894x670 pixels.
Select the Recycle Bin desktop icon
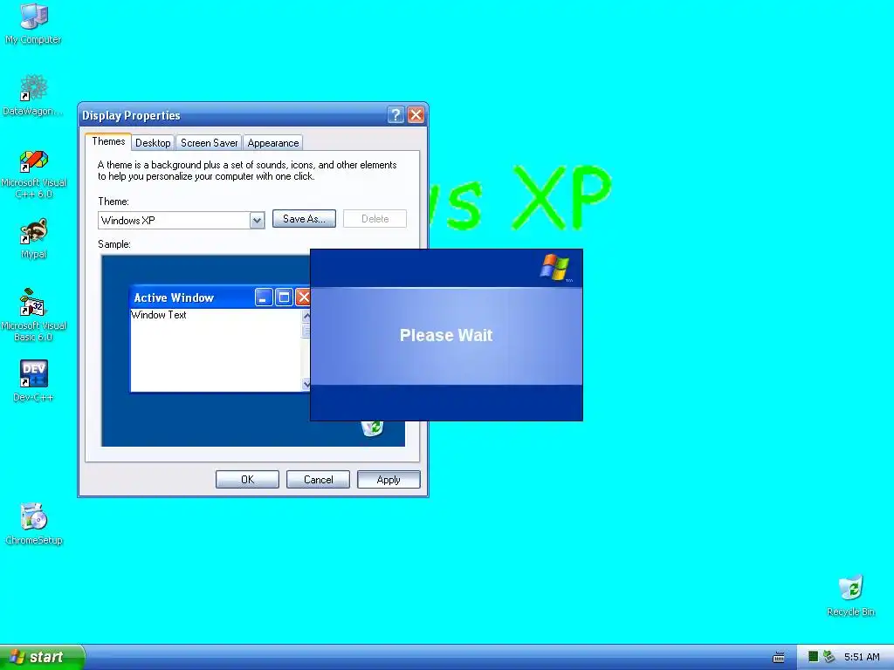(x=850, y=596)
